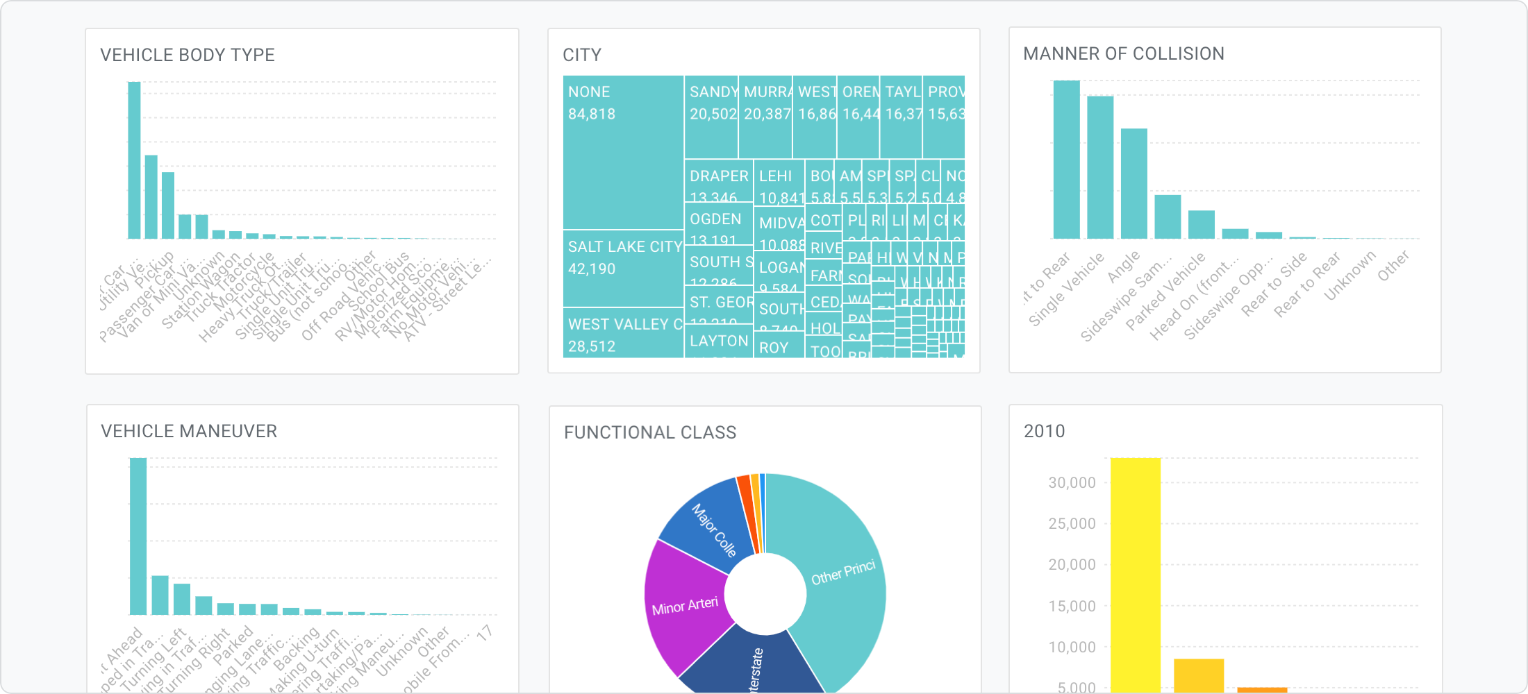Screen dimensions: 1528x694
Task: Click the 15,000 axis label
Action: coord(1072,606)
